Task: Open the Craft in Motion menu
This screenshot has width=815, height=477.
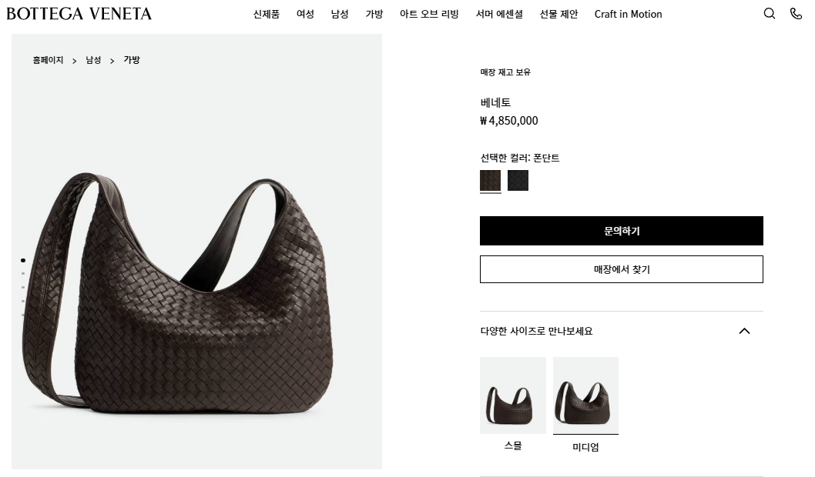Action: (x=628, y=14)
